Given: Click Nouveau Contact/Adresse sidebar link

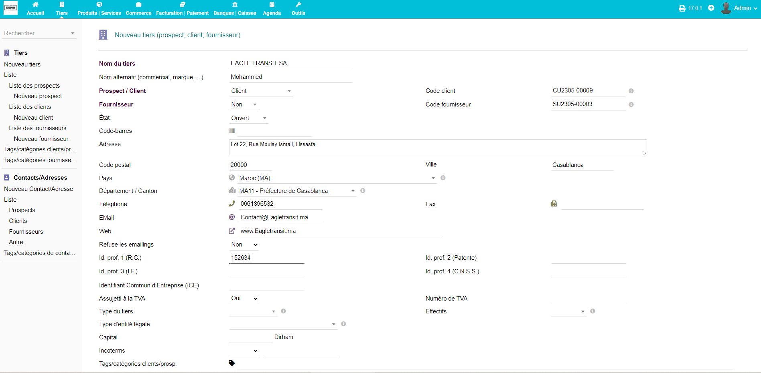Looking at the screenshot, I should point(39,189).
